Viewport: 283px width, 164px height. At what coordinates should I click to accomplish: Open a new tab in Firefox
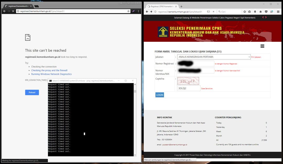click(181, 7)
